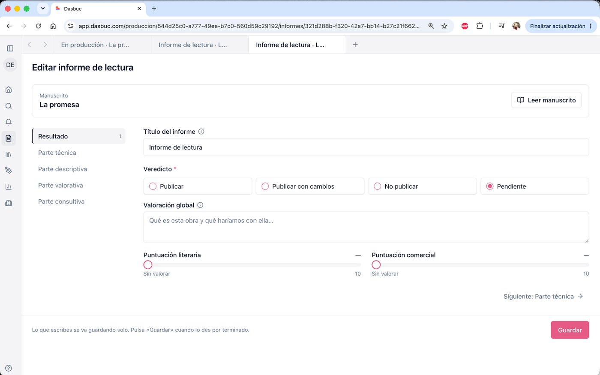
Task: Focus the Valoración global text area
Action: pyautogui.click(x=366, y=227)
